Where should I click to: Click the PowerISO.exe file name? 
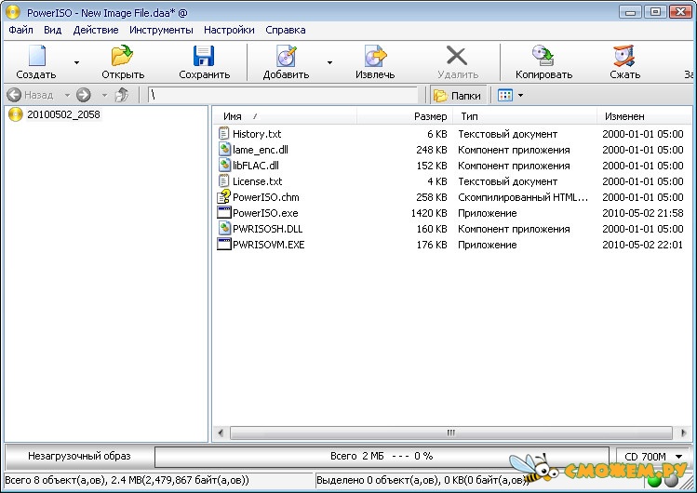[x=265, y=213]
